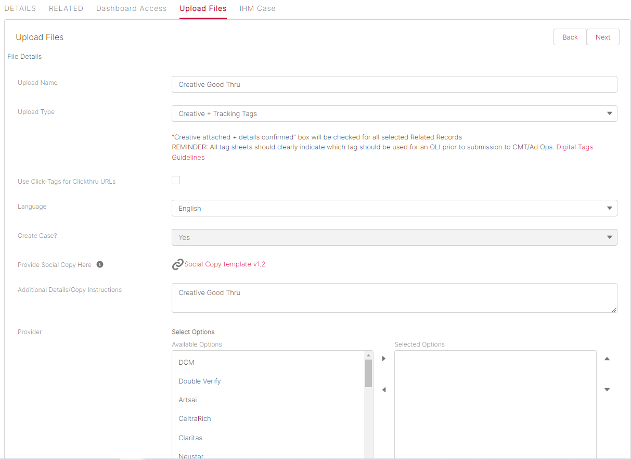
Task: Select Double Verify in Available Options
Action: (200, 381)
